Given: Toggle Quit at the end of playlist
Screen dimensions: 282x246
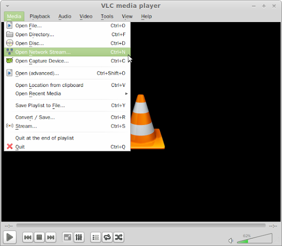Looking at the screenshot, I should (67, 138).
